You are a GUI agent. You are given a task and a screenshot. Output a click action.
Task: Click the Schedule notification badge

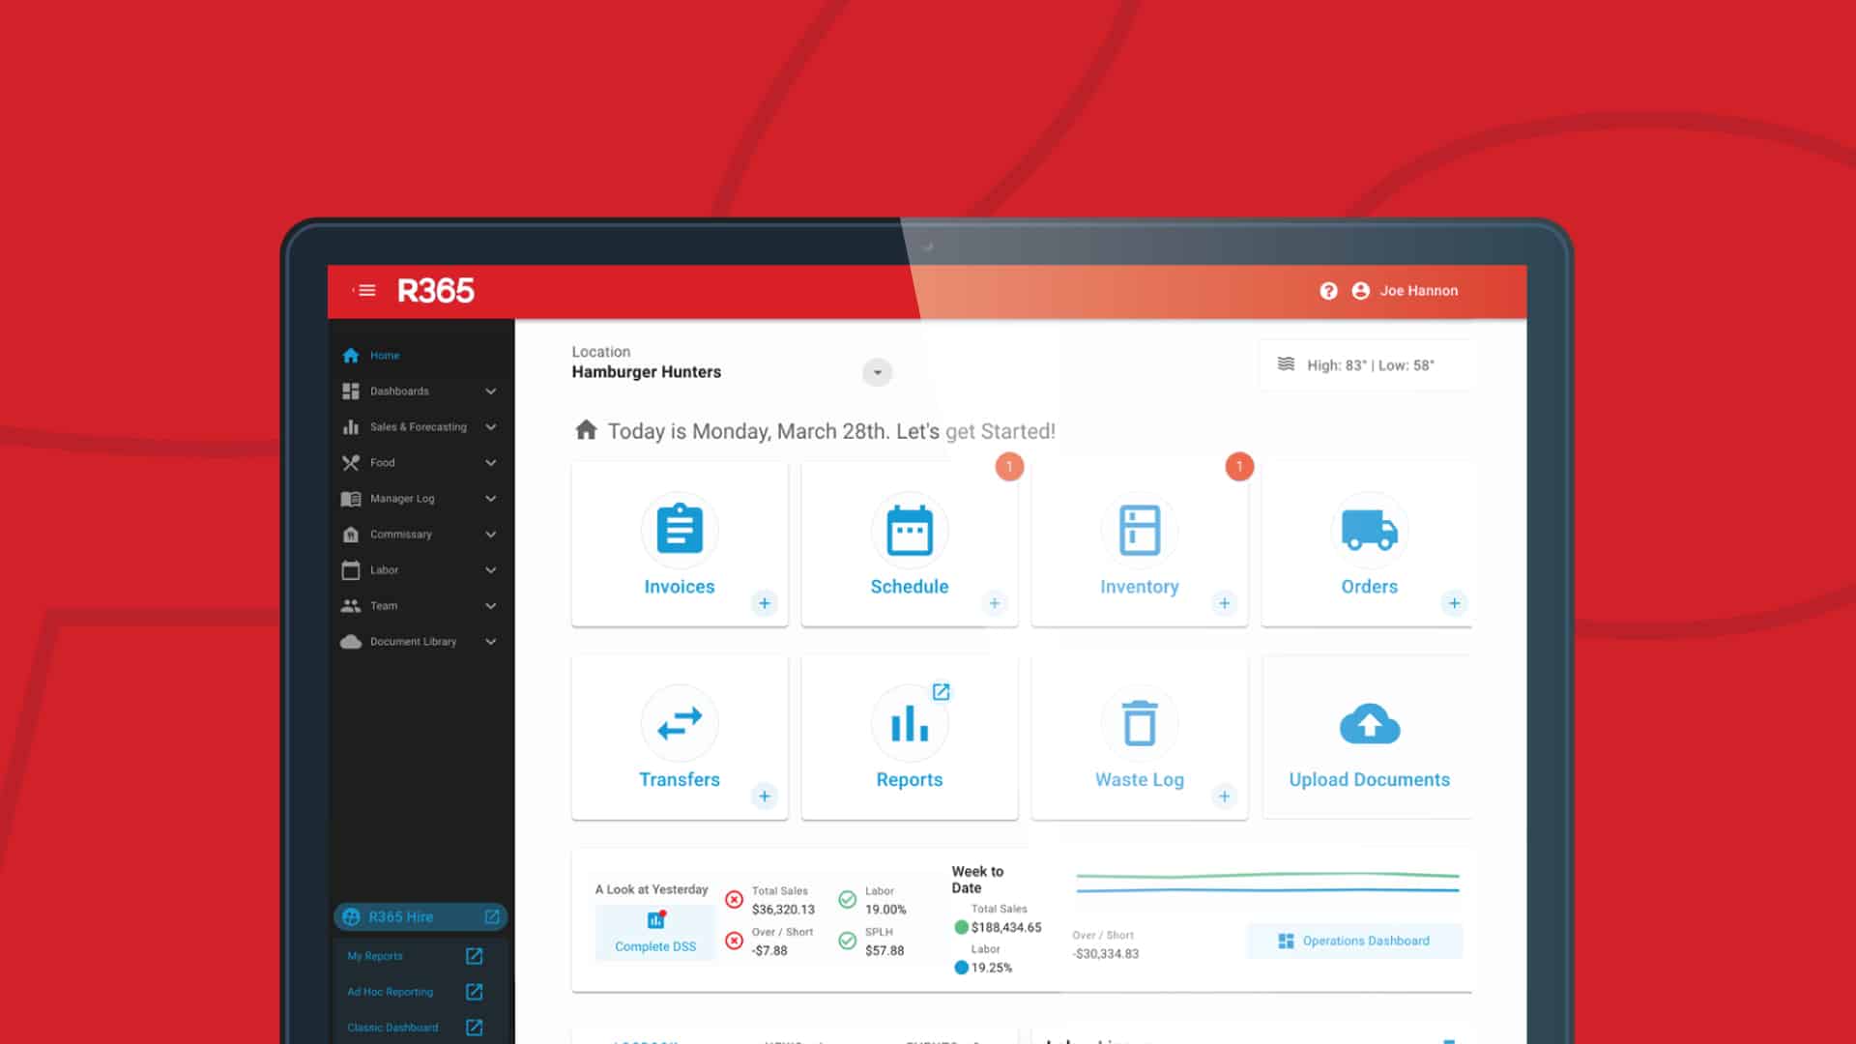[1009, 467]
